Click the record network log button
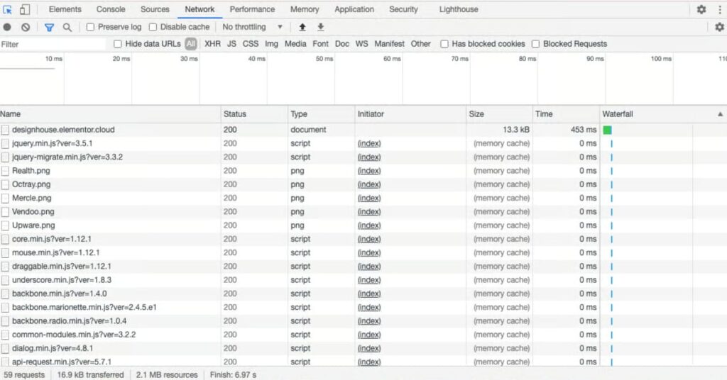 coord(7,27)
